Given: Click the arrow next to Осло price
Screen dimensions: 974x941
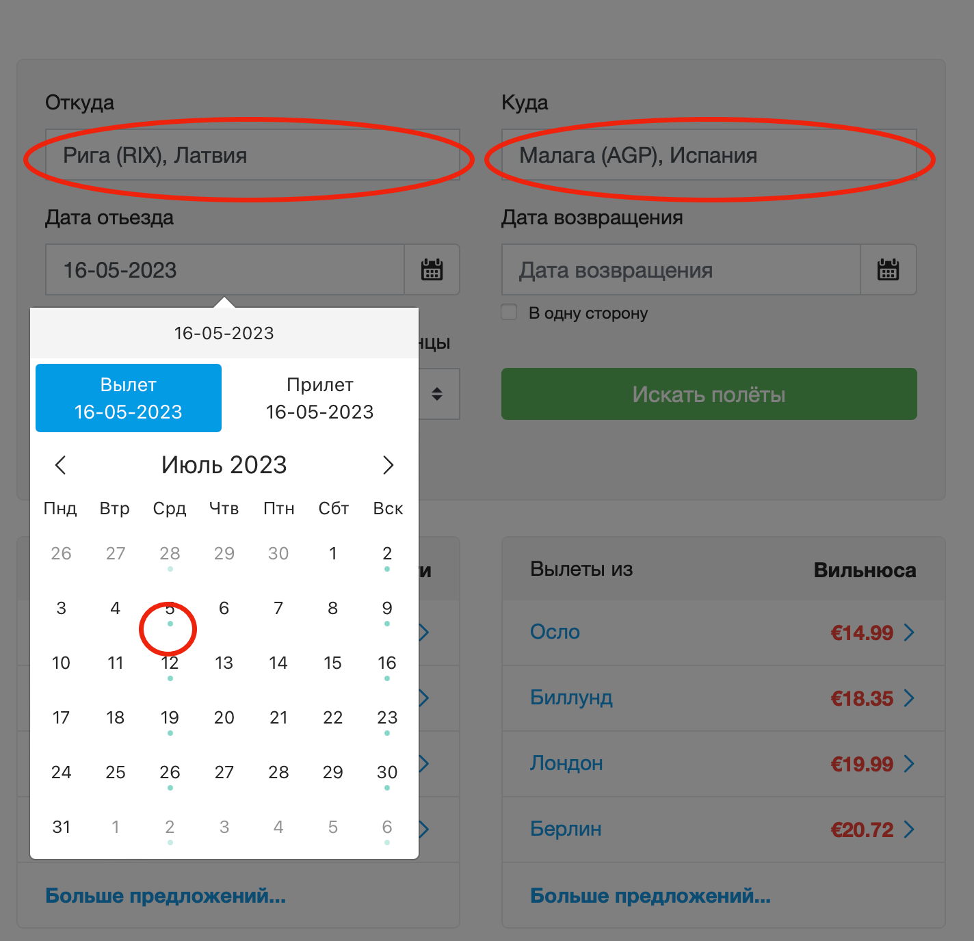Looking at the screenshot, I should point(909,632).
